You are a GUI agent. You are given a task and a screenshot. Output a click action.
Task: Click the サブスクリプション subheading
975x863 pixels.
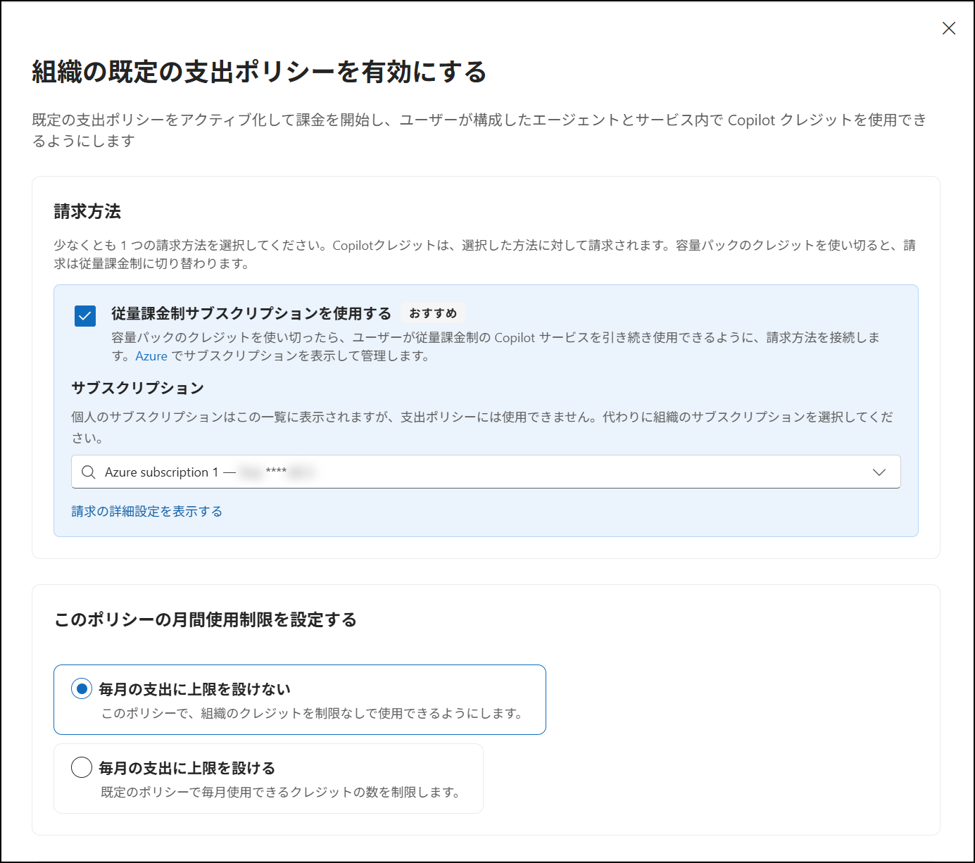[138, 388]
